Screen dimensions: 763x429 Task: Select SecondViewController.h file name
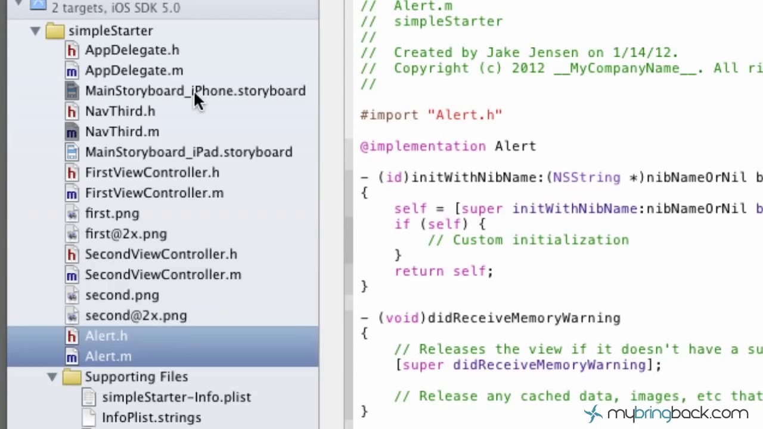[x=161, y=254]
